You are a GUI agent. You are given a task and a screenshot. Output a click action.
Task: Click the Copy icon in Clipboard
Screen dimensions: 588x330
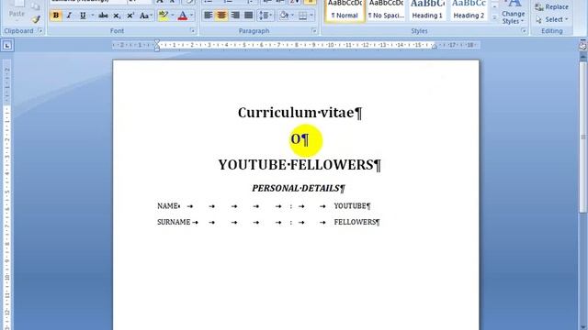tap(36, 6)
